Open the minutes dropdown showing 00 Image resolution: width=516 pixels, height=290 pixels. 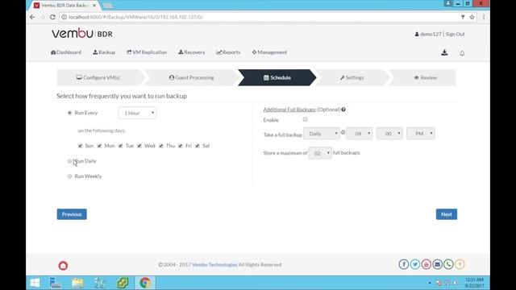pos(389,134)
